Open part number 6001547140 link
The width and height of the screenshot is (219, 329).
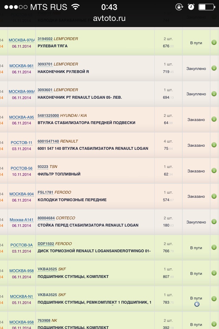pos(48,141)
